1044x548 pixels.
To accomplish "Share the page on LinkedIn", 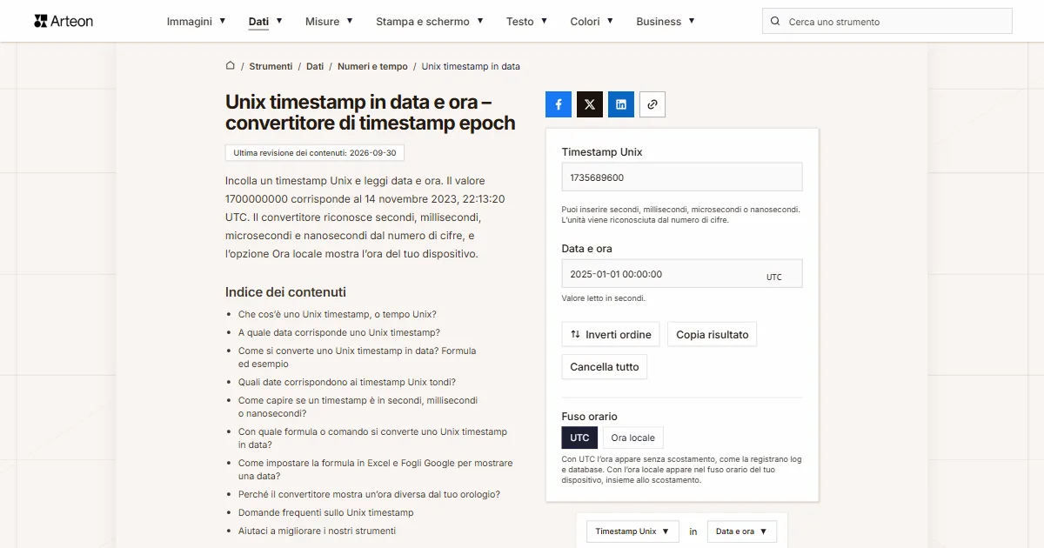I will [621, 104].
